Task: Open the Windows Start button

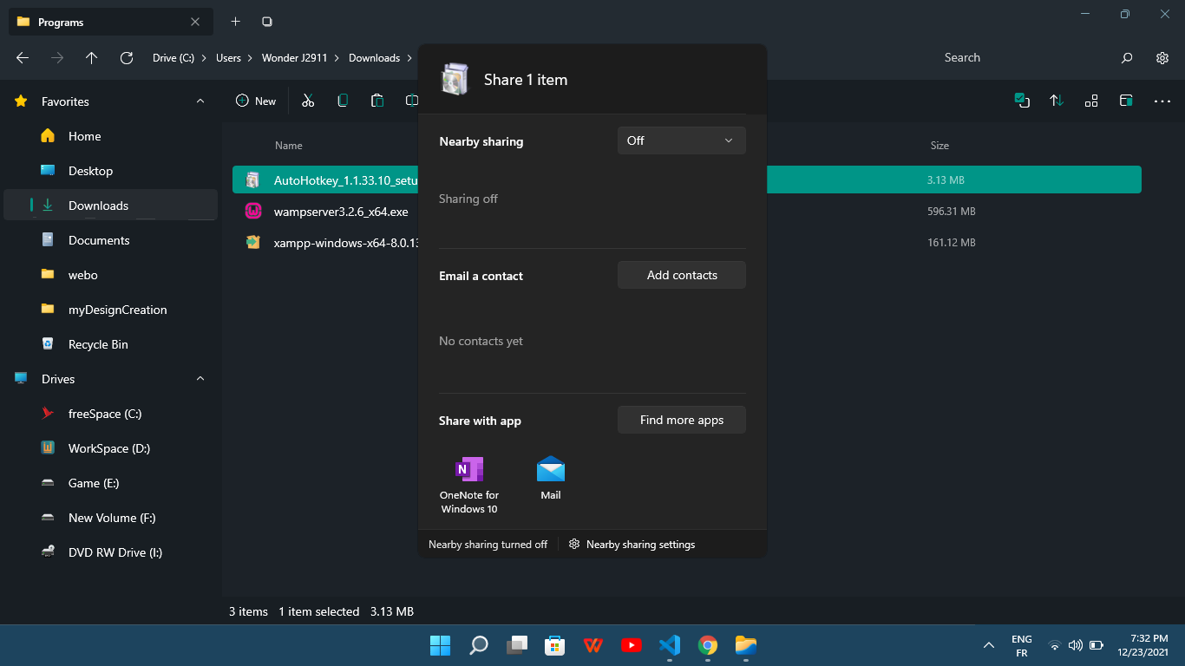Action: 440,645
